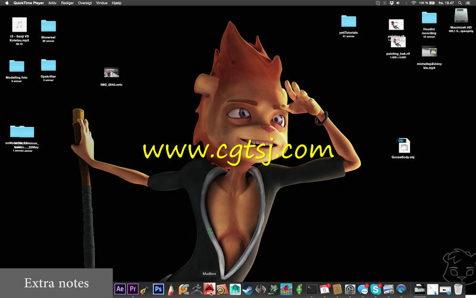The image size is (476, 298).
Task: Open the Wi-Fi status menu
Action: pos(414,3)
